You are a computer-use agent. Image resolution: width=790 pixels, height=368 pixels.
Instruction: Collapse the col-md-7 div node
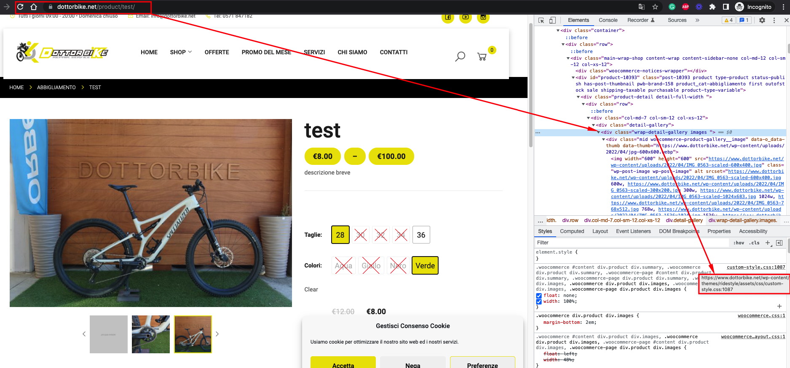click(x=588, y=118)
